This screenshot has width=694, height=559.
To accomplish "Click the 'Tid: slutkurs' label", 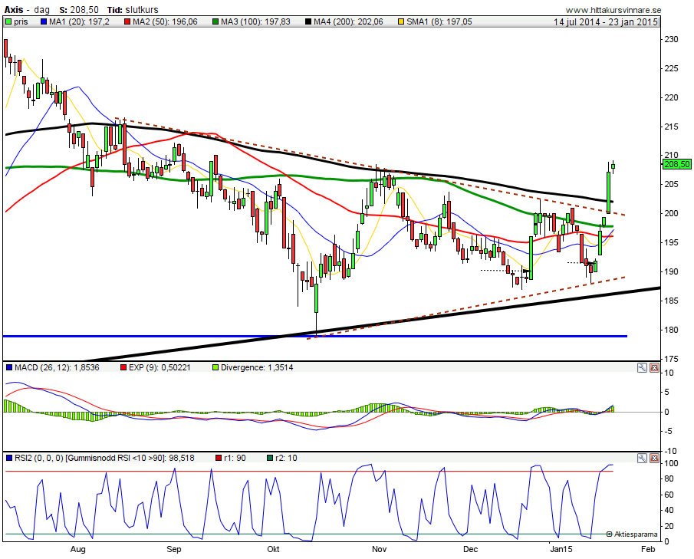I will [132, 10].
